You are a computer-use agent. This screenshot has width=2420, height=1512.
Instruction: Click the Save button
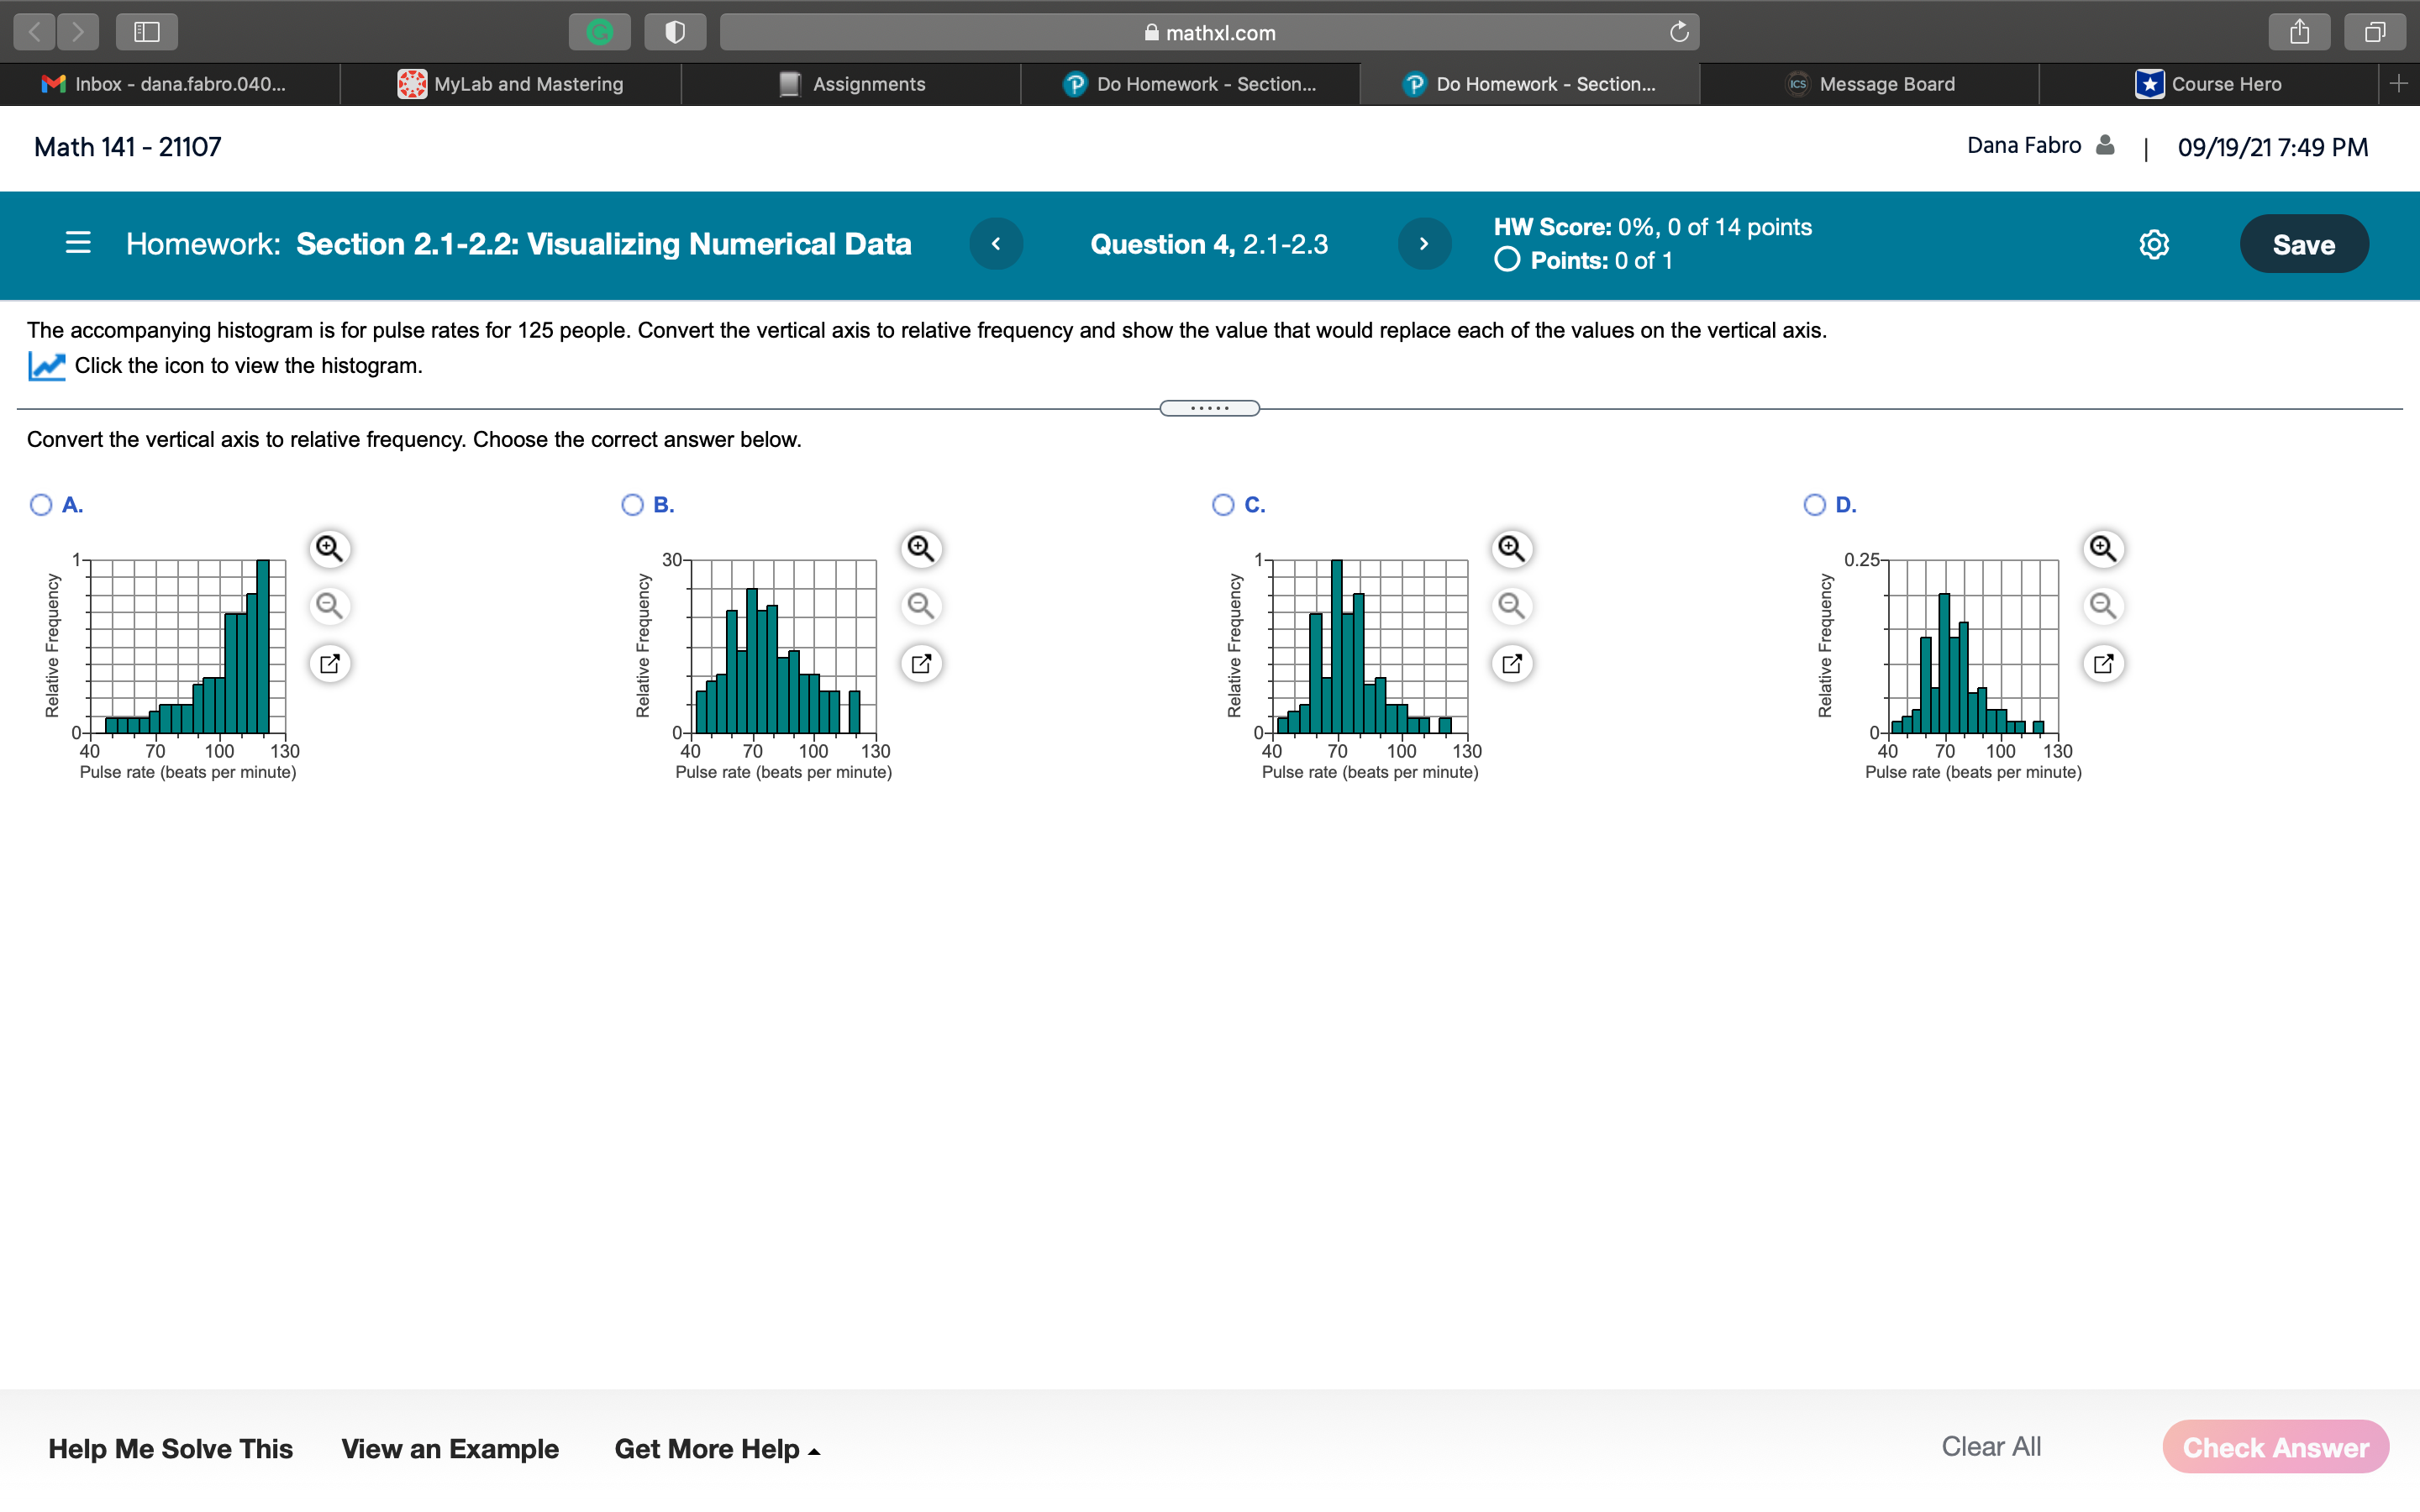click(2303, 244)
